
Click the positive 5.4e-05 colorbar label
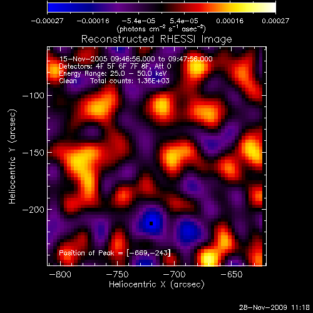[x=184, y=21]
